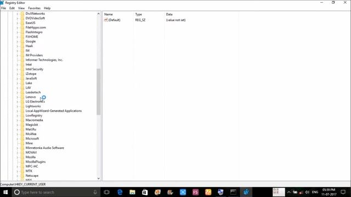Click the microphone icon in search box

(x=95, y=192)
